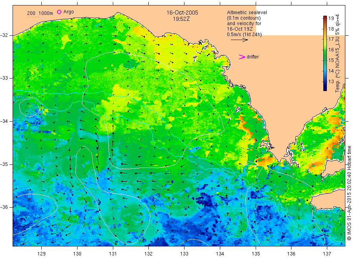
Task: Click latitude axis label -33
Action: tap(4, 78)
